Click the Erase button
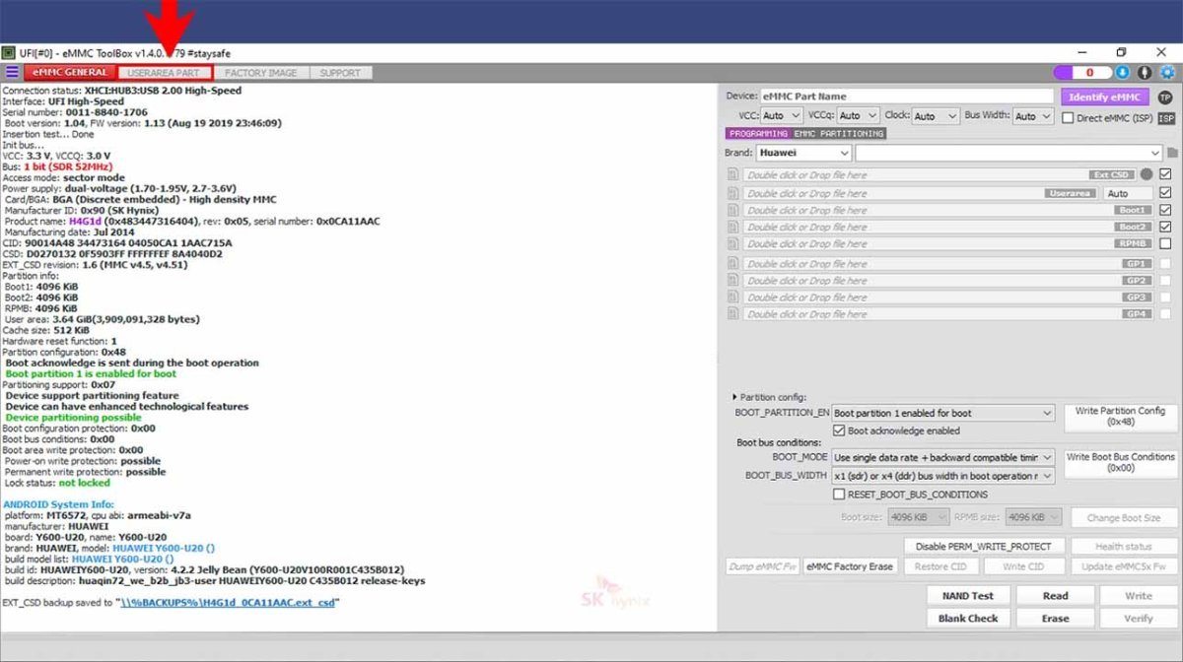 pos(1055,619)
